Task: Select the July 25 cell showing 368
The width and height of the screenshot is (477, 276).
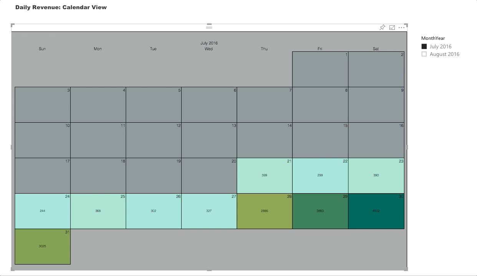Action: [x=98, y=211]
